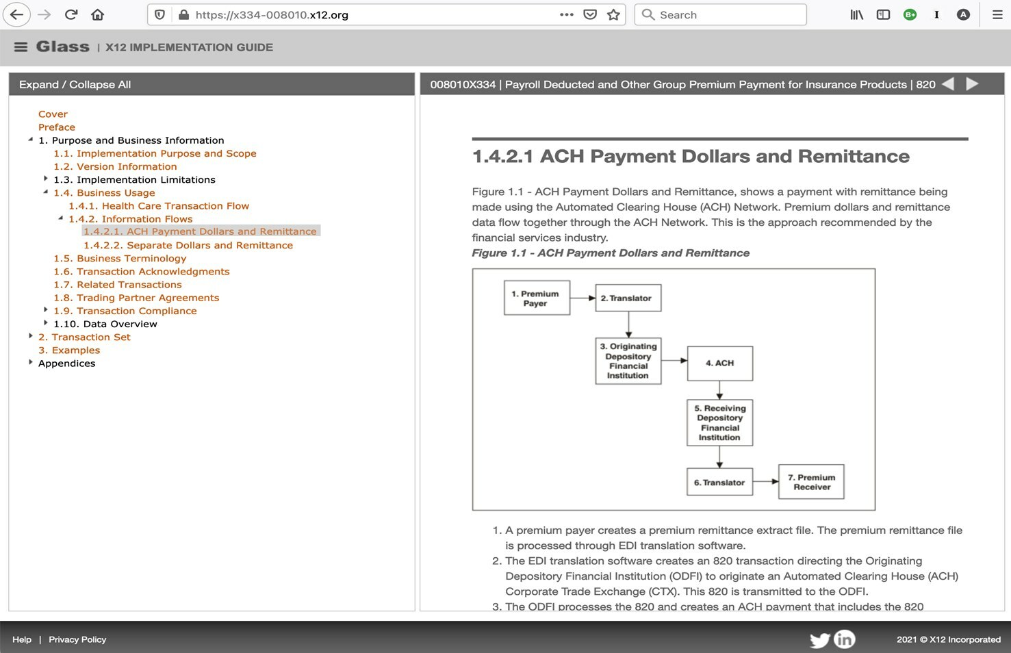The width and height of the screenshot is (1011, 653).
Task: Reload the page with the refresh icon
Action: (71, 14)
